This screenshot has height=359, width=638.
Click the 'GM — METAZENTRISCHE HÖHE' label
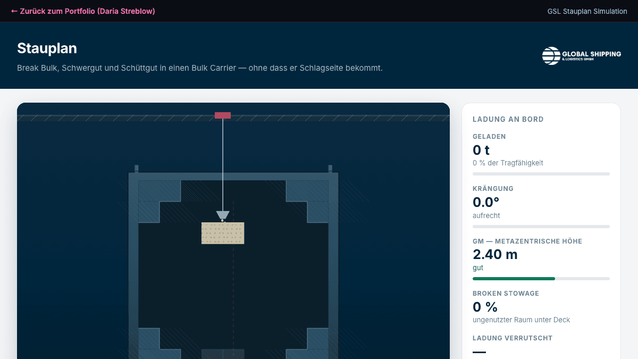pos(527,241)
